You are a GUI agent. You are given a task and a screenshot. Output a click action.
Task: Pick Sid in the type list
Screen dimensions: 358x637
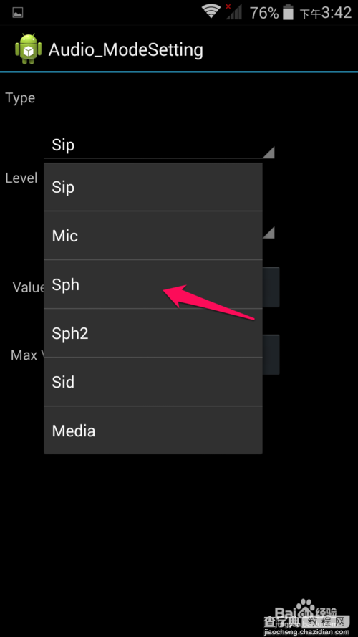[x=153, y=382]
